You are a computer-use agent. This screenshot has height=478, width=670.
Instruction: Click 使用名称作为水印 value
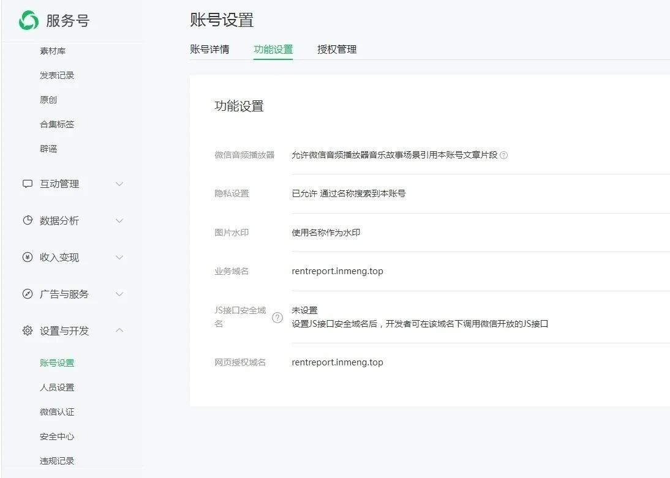point(326,233)
